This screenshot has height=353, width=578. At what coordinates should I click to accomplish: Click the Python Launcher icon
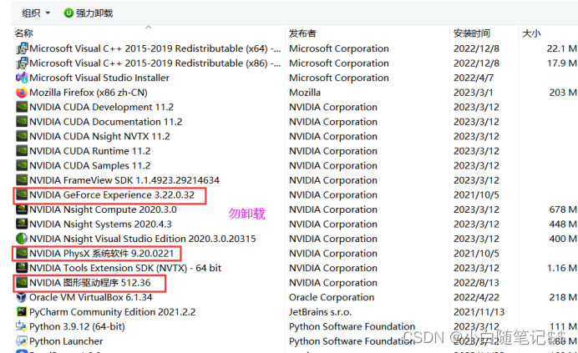click(x=22, y=341)
